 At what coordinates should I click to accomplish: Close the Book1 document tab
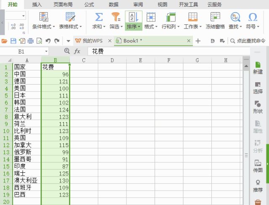[189, 41]
